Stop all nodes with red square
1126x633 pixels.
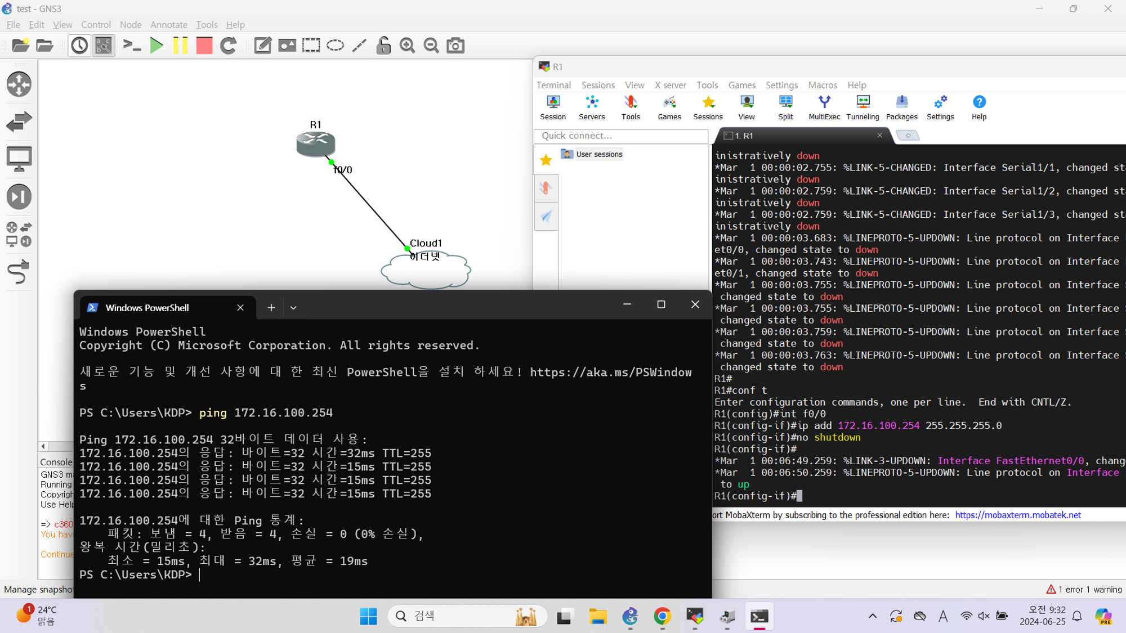(204, 46)
